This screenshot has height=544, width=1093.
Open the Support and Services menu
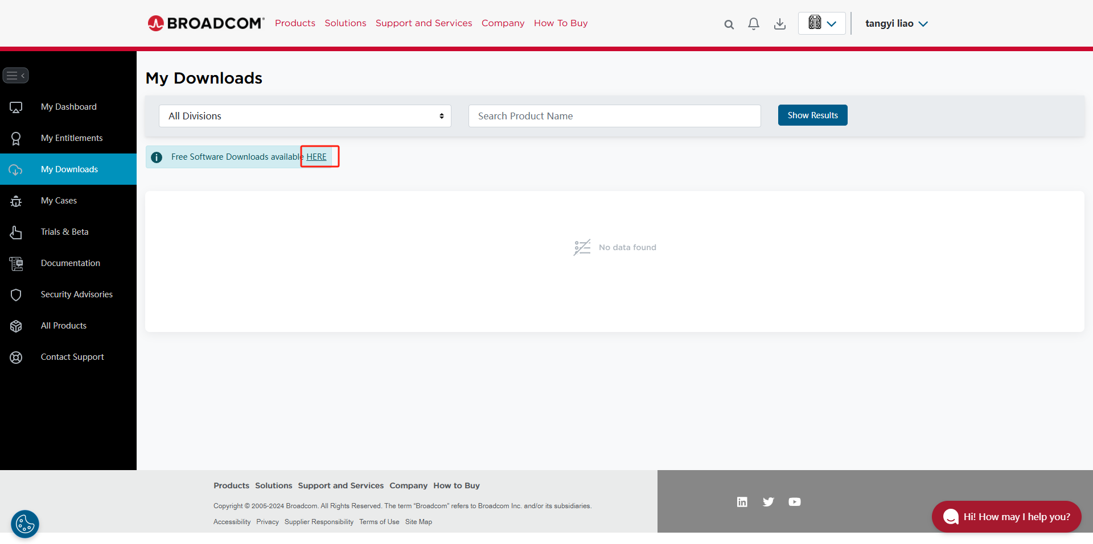tap(424, 23)
